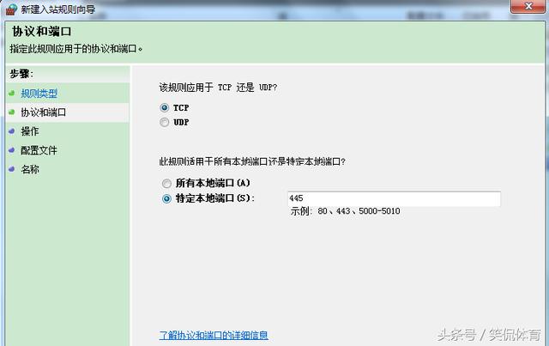The image size is (549, 346).
Task: Click the purple bullet beside 配置文件
Action: click(x=12, y=150)
